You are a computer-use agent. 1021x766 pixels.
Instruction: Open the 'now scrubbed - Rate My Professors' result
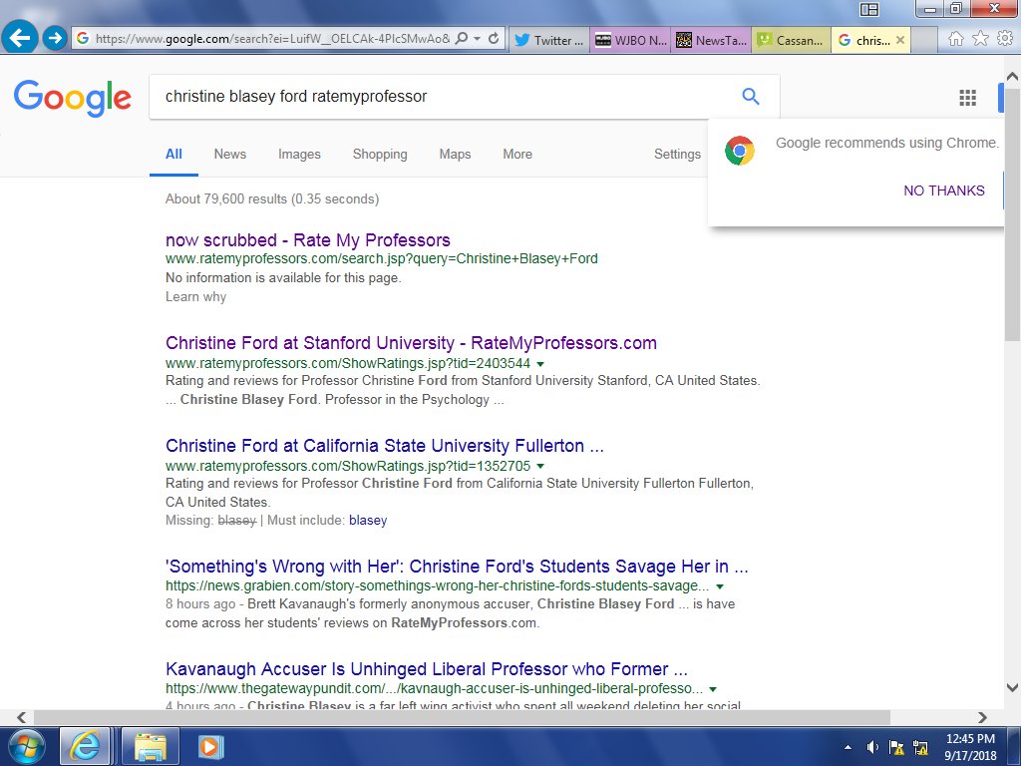pyautogui.click(x=307, y=240)
